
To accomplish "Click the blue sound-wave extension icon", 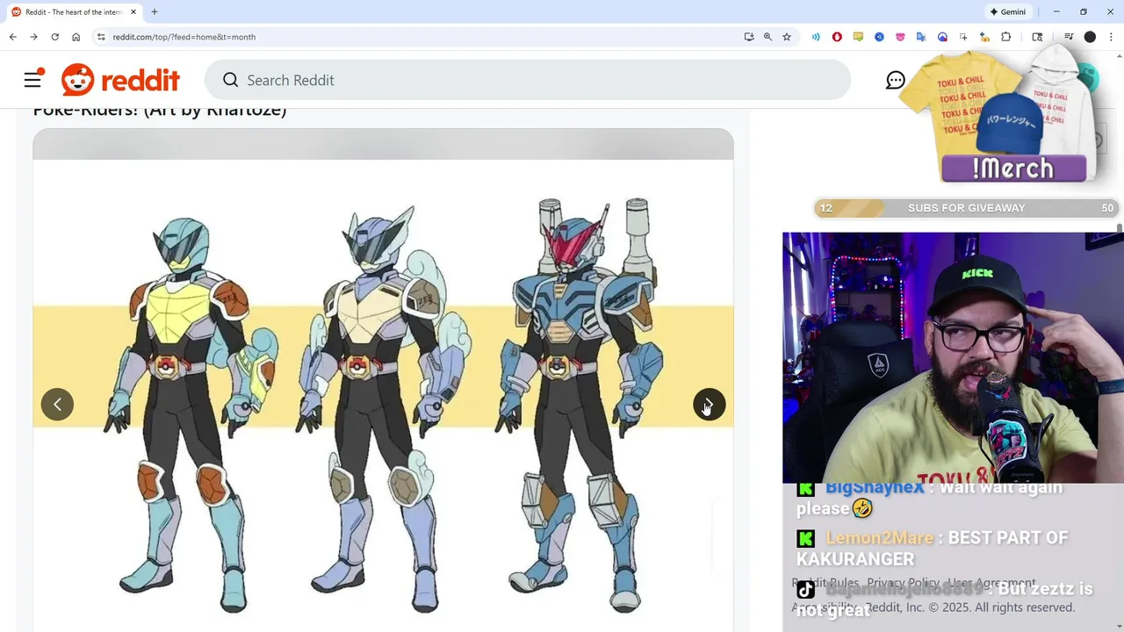I will (x=816, y=37).
